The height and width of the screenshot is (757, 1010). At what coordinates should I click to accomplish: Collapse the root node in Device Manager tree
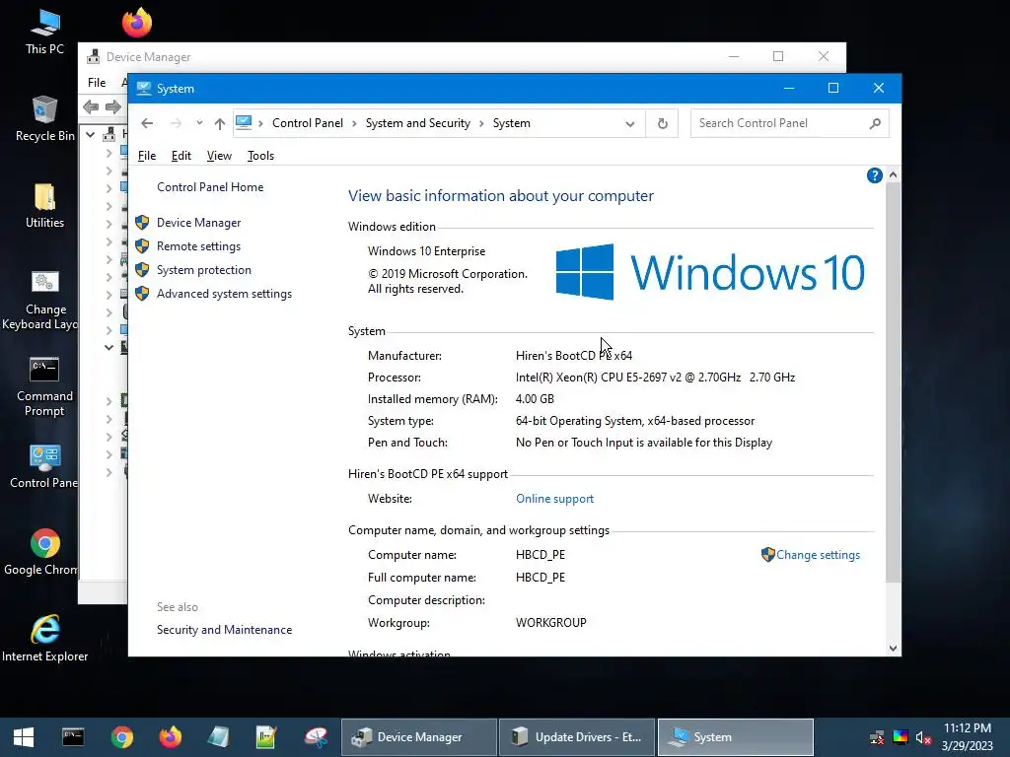pyautogui.click(x=90, y=134)
